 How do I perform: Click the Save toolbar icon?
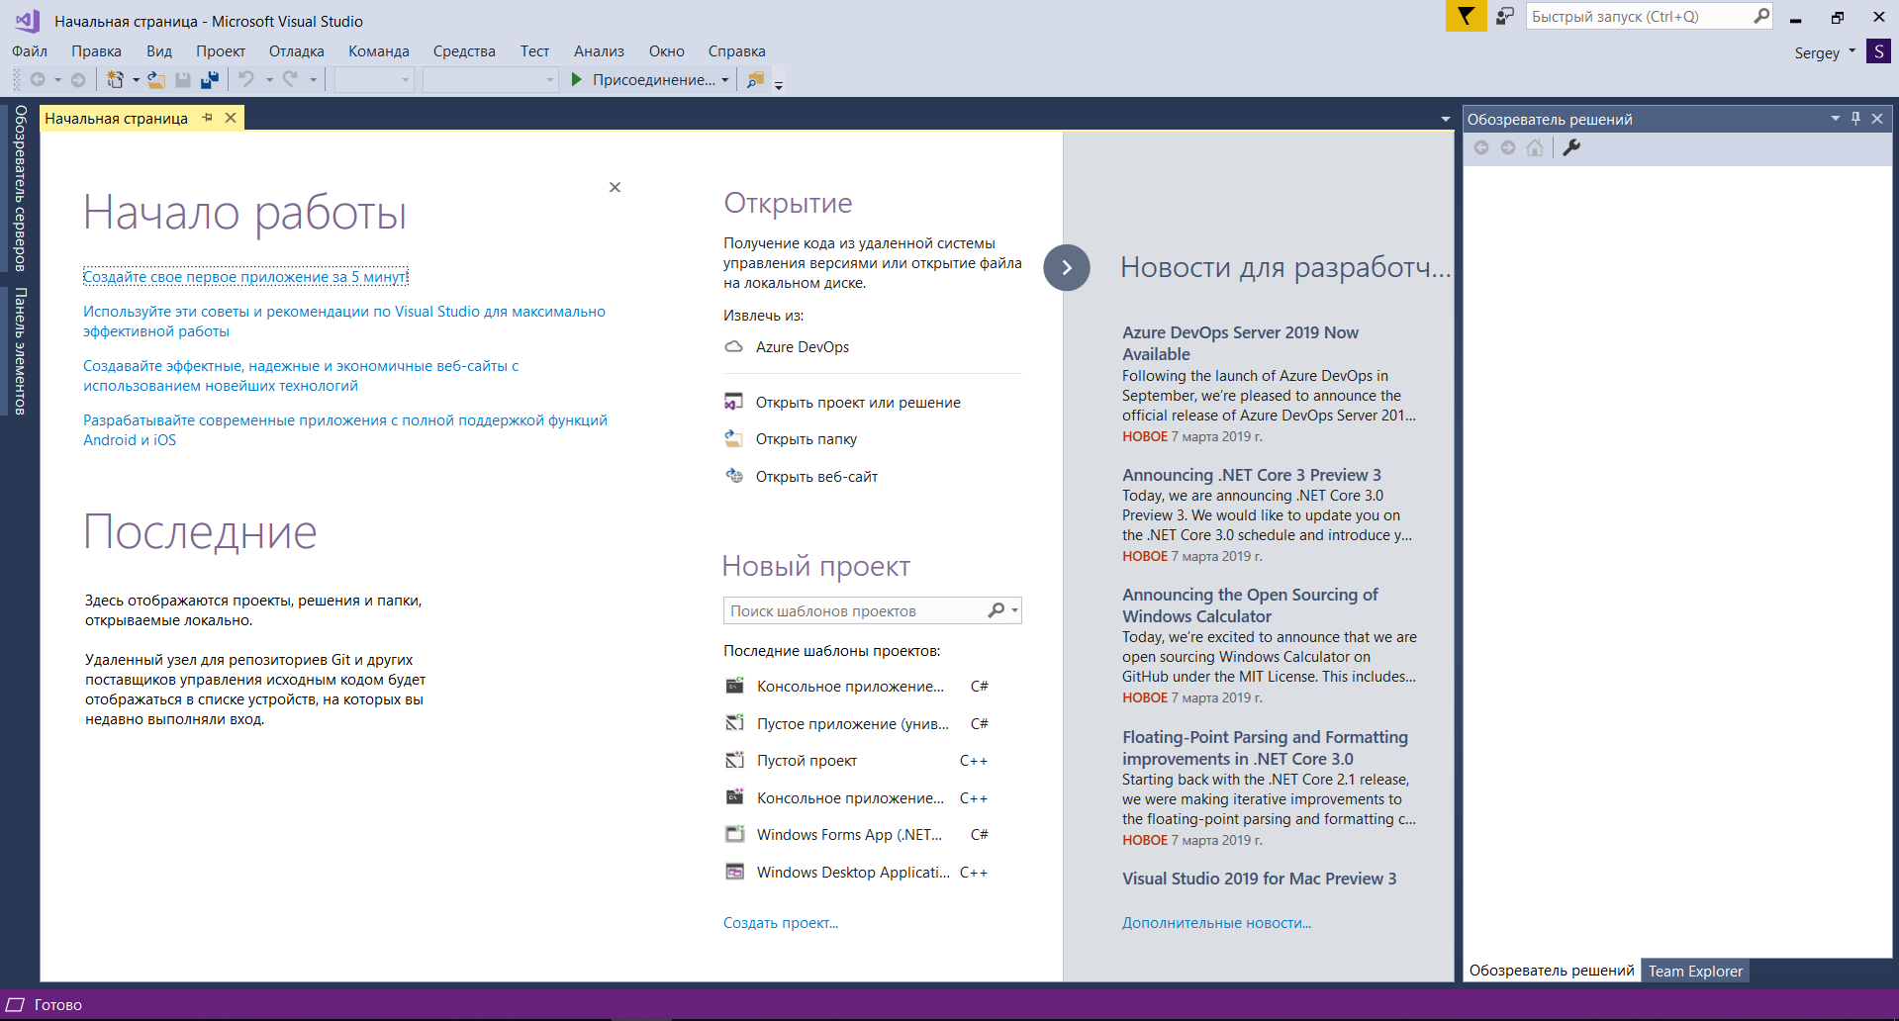point(183,79)
